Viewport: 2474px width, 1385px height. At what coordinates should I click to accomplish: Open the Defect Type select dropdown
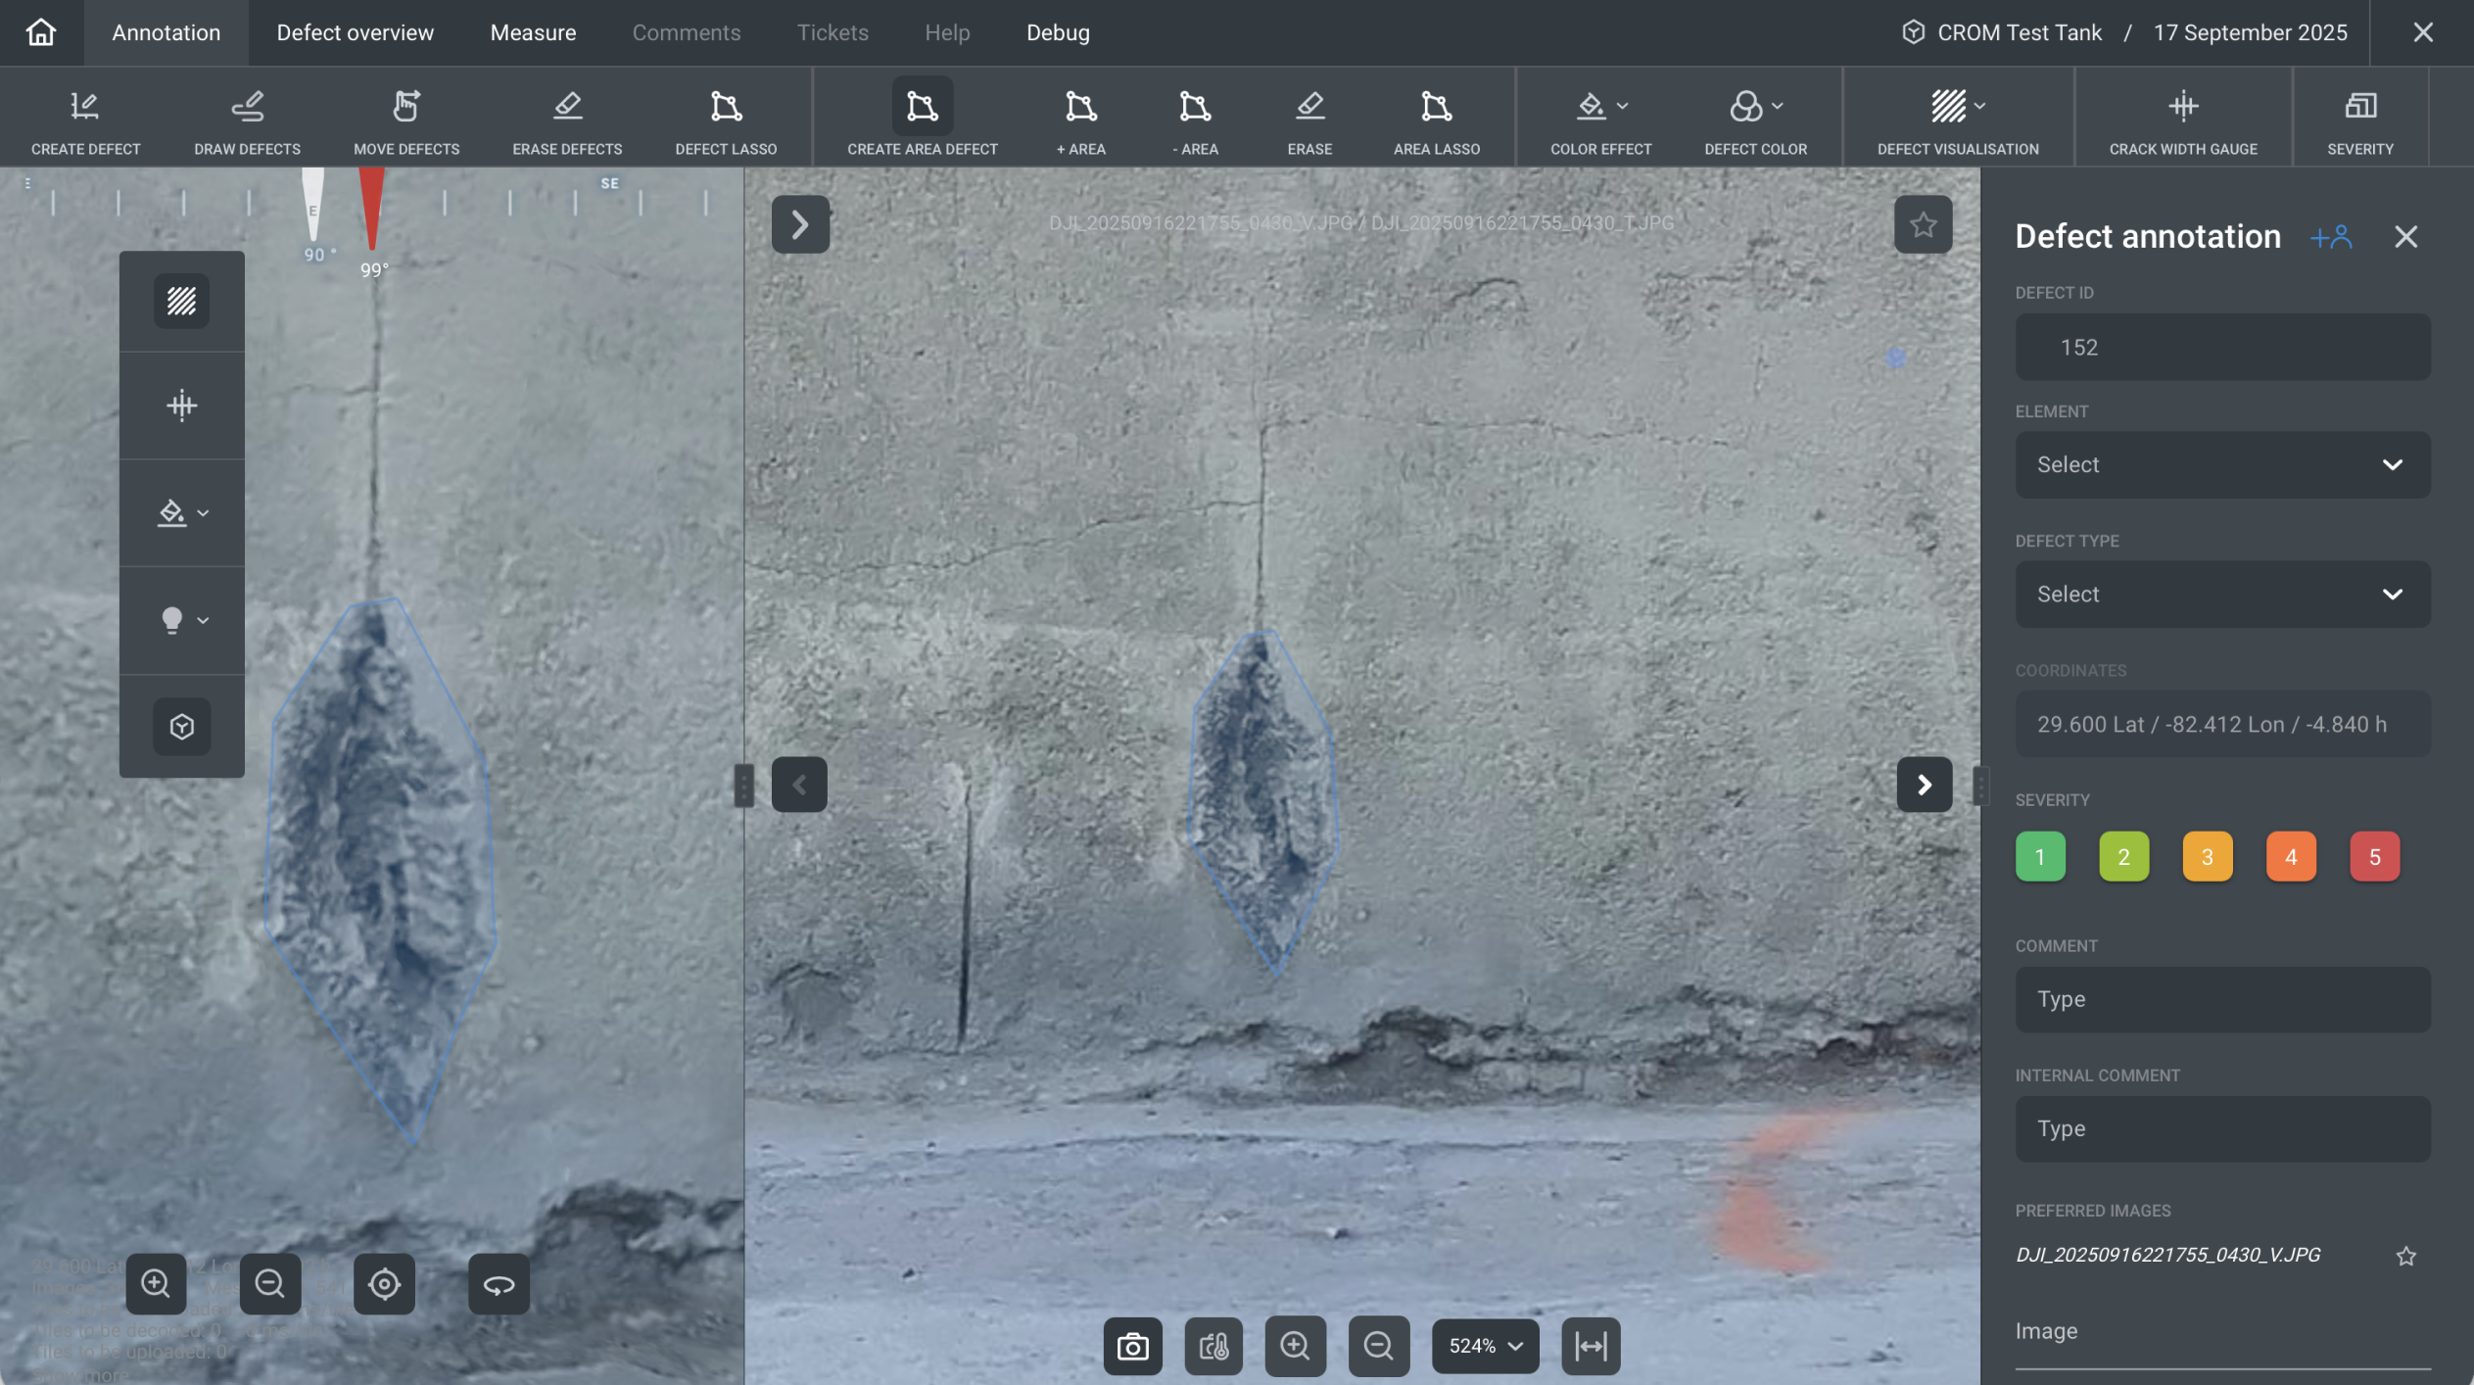[x=2221, y=594]
